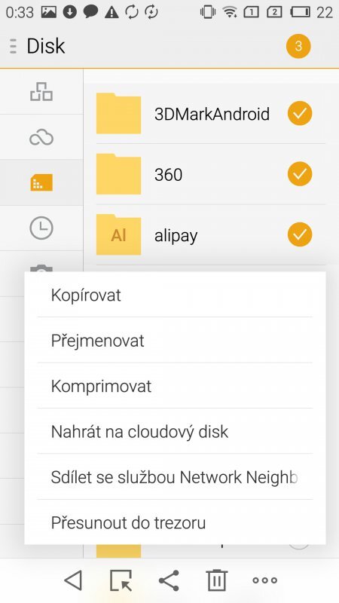Open the network places sidebar icon
The height and width of the screenshot is (603, 339).
tap(41, 92)
